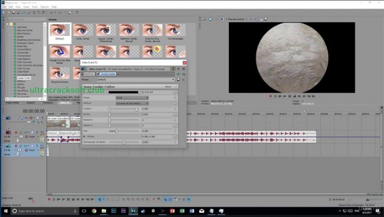Click the taskbar search box

tap(44, 211)
